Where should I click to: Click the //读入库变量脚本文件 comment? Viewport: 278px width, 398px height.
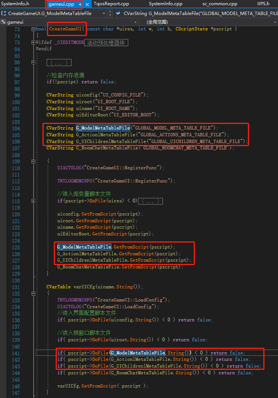pos(84,194)
